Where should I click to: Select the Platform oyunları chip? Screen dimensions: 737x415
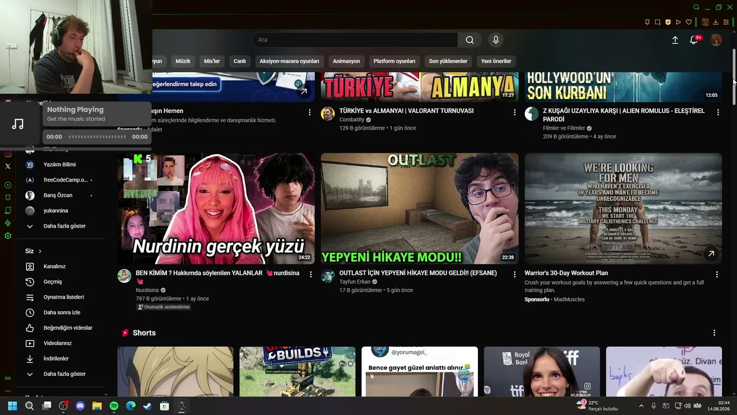click(394, 61)
